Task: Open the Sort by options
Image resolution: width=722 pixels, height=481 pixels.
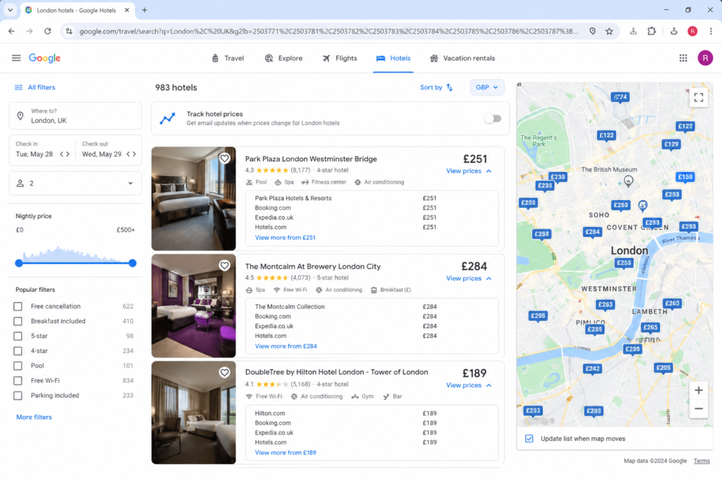Action: [x=436, y=87]
